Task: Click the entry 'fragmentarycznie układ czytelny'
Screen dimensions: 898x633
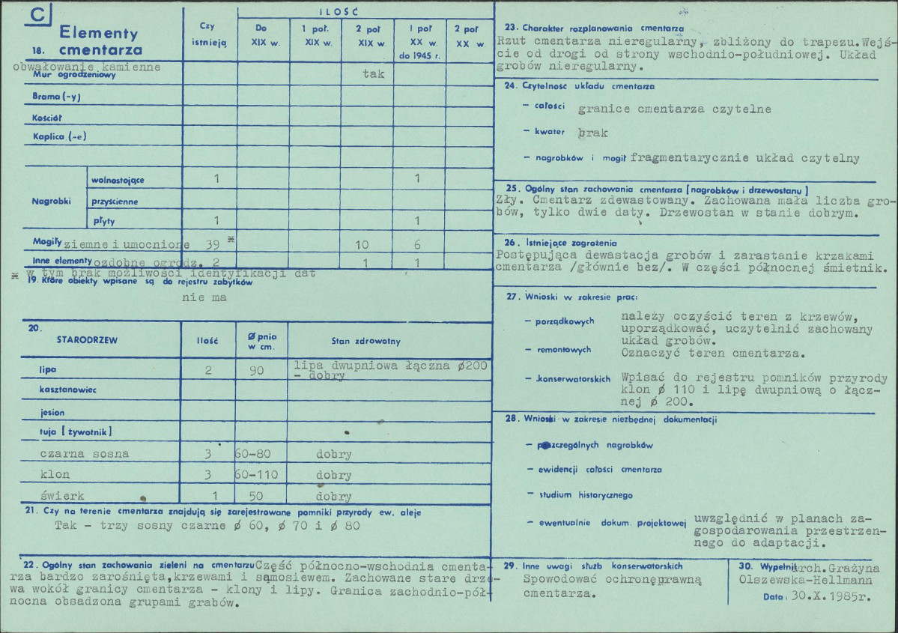Action: tap(744, 158)
